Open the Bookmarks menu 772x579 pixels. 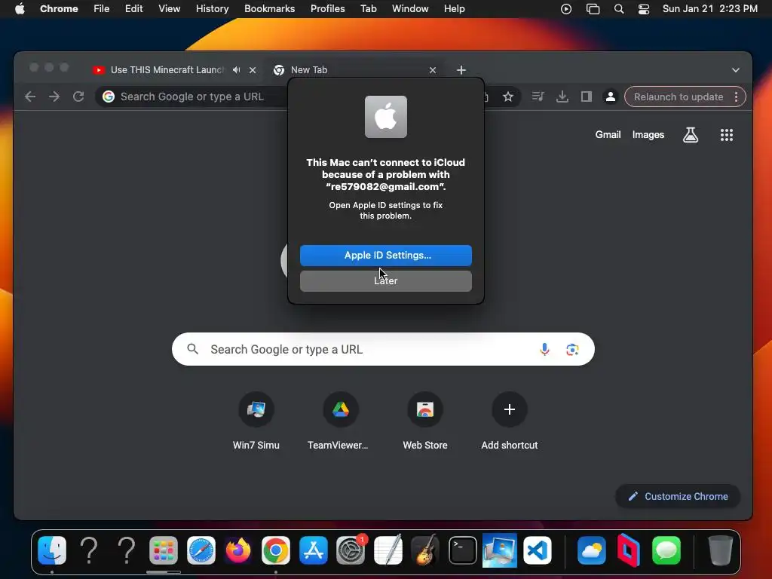(x=269, y=9)
